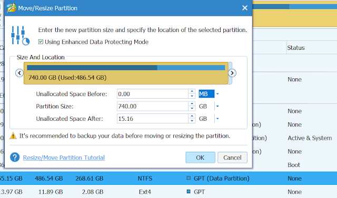Click the help question mark icon

(x=15, y=158)
